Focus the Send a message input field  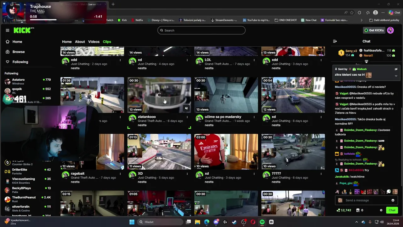pos(367,200)
